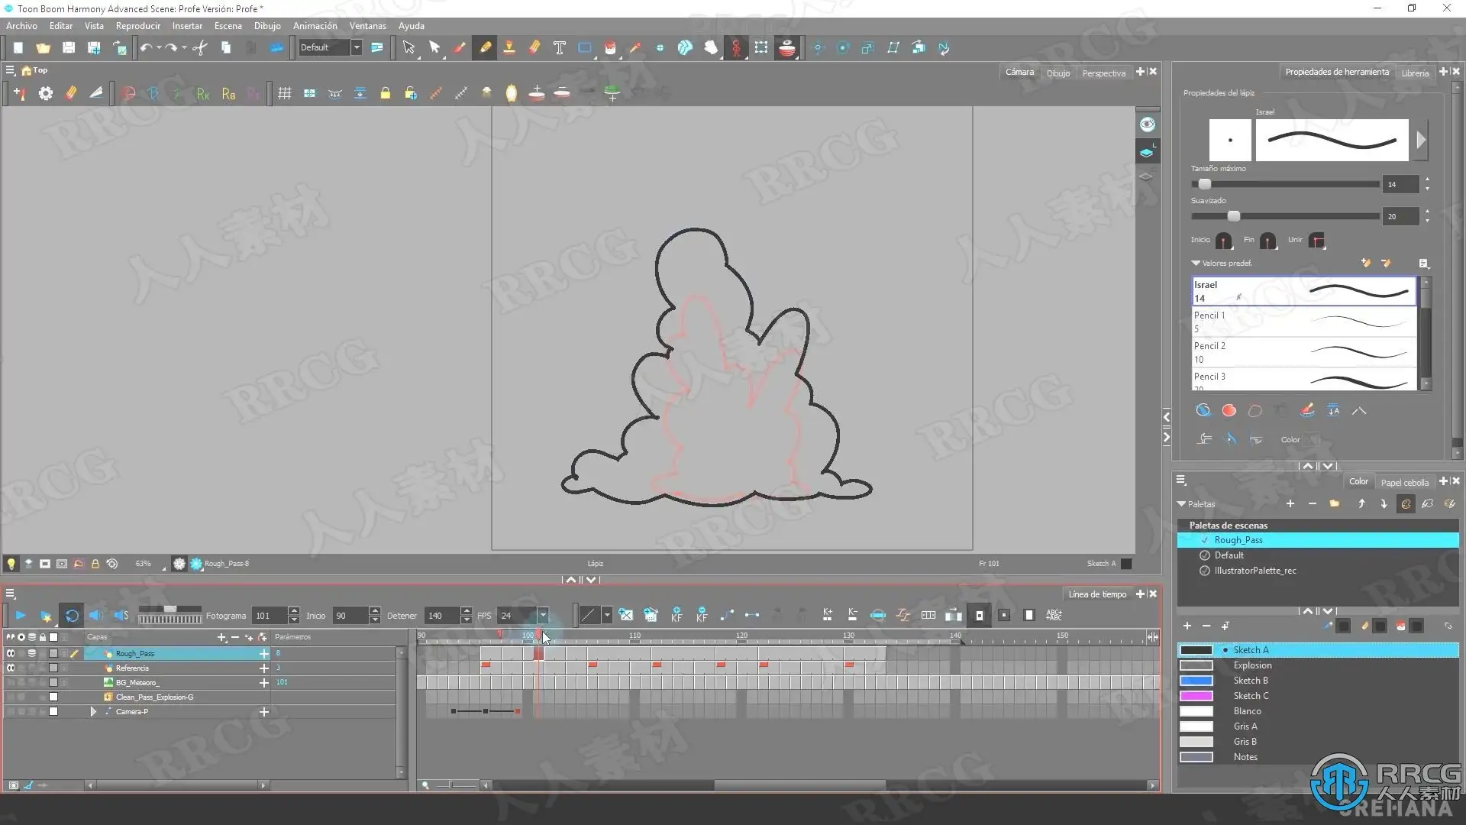Select the Text tool in the toolbar
The image size is (1466, 825).
(559, 47)
